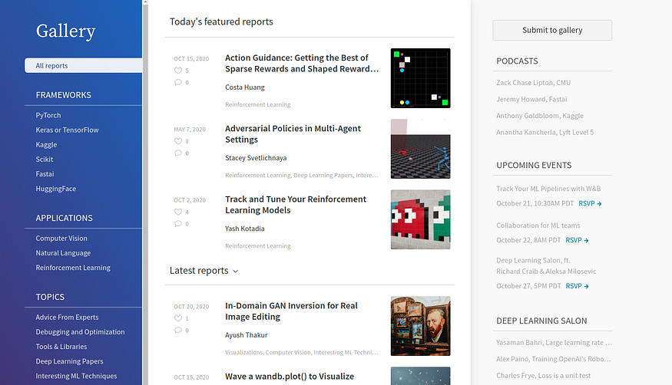This screenshot has height=385, width=672.
Task: Select Fastai framework category
Action: point(45,173)
